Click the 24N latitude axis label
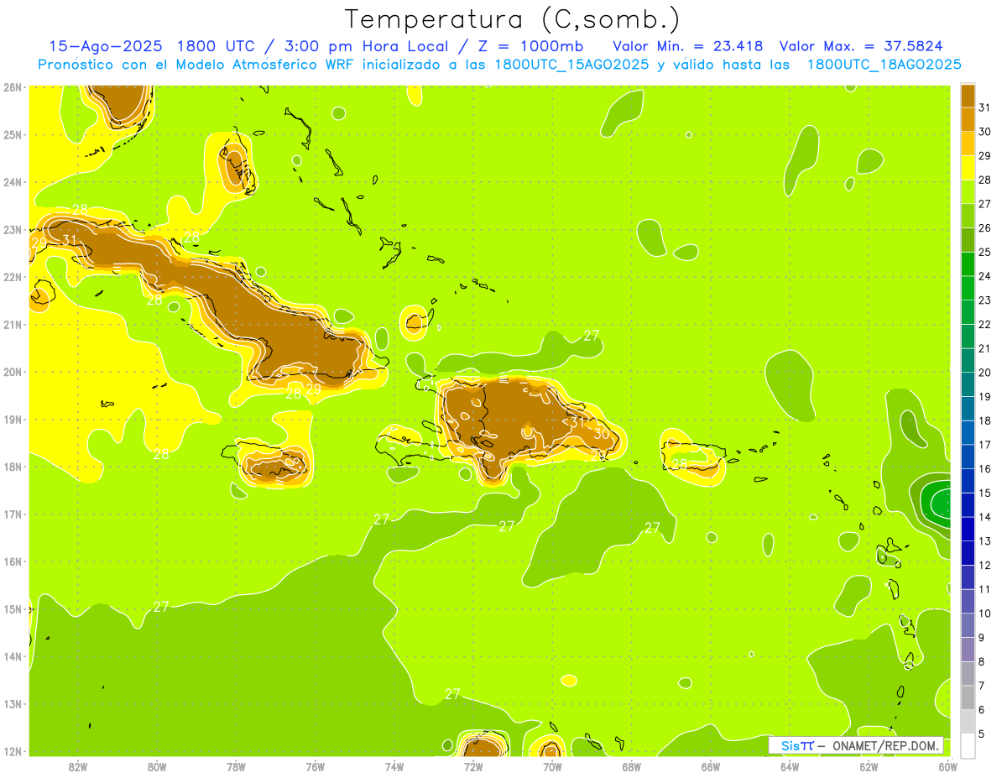 click(13, 182)
